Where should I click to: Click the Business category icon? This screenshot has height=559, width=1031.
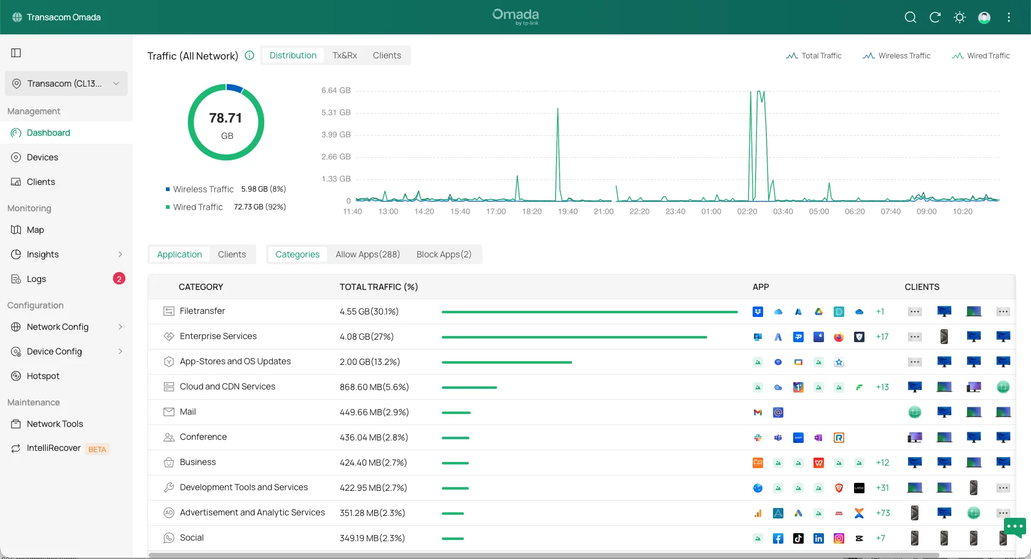169,463
